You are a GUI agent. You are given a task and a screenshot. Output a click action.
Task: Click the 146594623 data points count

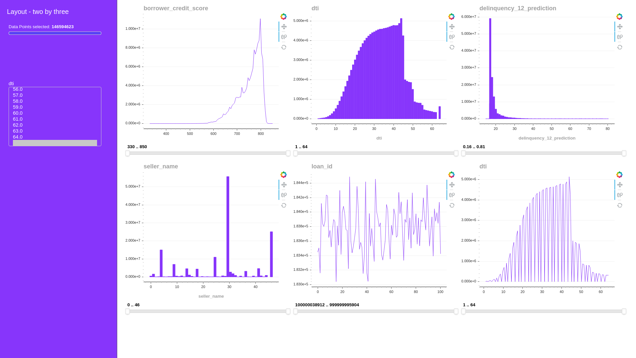tap(63, 27)
